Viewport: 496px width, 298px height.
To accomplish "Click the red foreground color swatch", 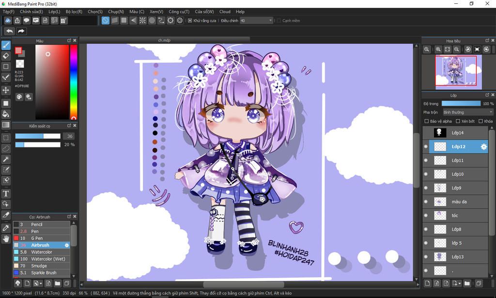I will coord(18,50).
